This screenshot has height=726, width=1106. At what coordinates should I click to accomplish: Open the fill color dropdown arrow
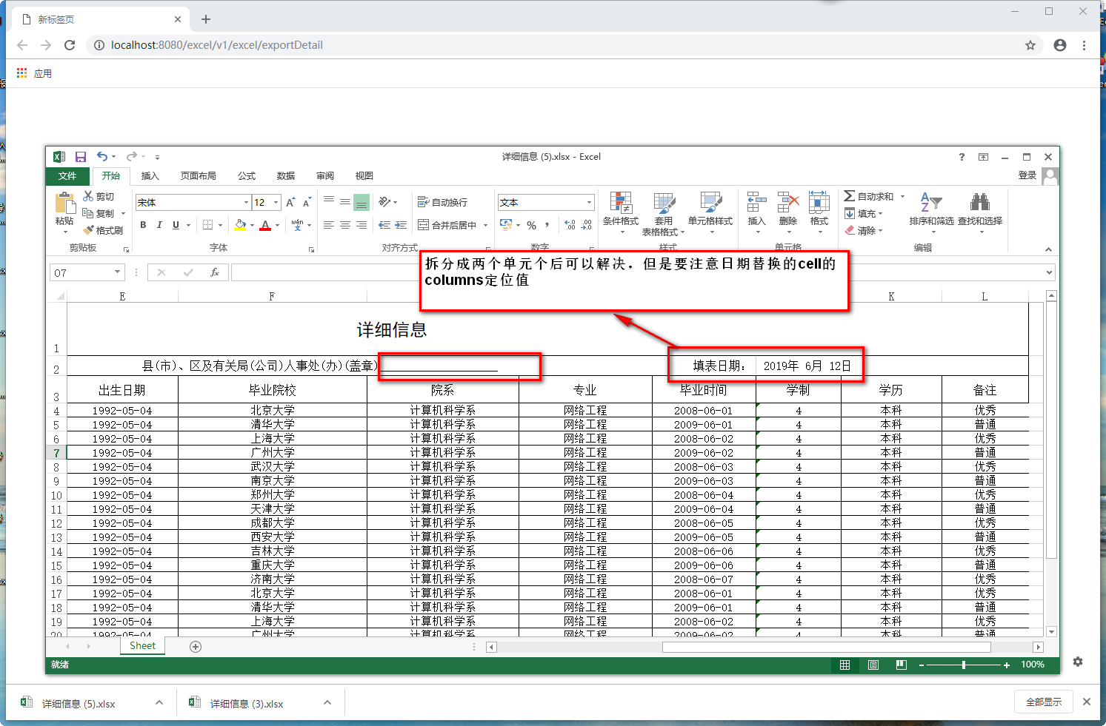pyautogui.click(x=251, y=225)
